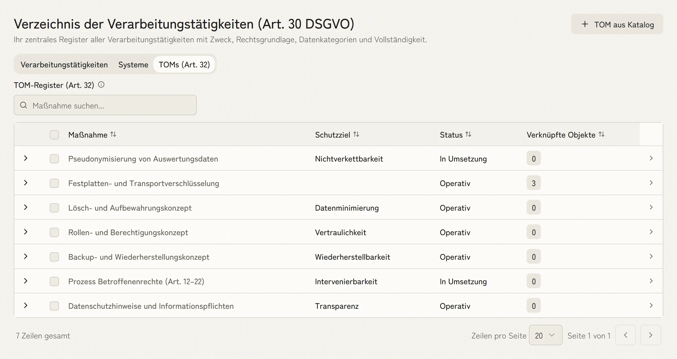Screen dimensions: 677x359
Task: Go to next page arrow
Action: pyautogui.click(x=651, y=335)
